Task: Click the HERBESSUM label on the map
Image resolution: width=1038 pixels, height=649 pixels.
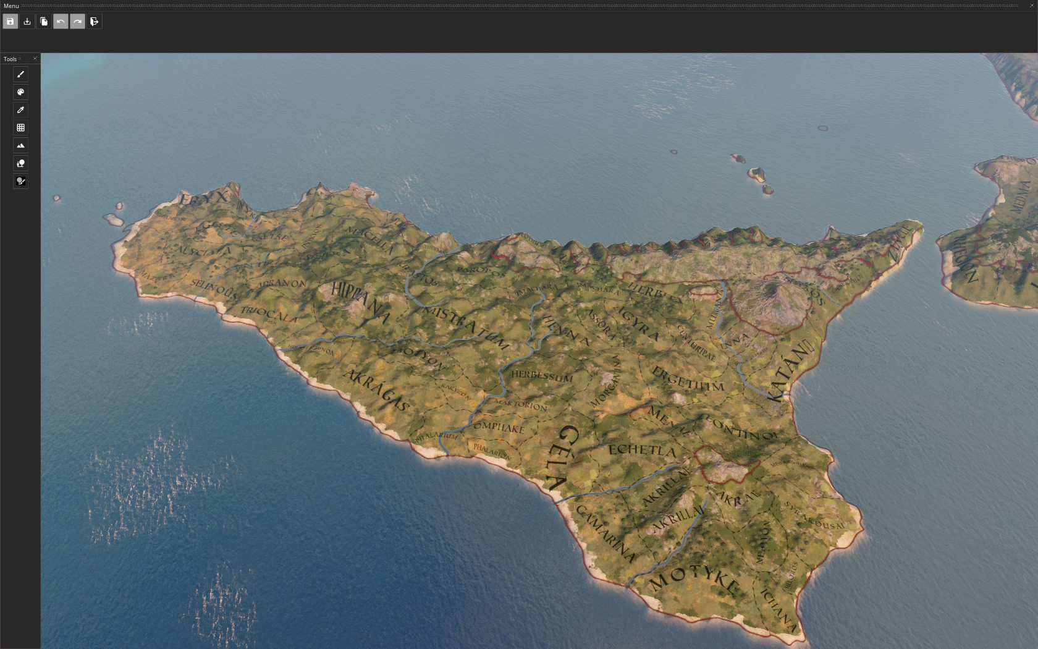Action: coord(542,375)
